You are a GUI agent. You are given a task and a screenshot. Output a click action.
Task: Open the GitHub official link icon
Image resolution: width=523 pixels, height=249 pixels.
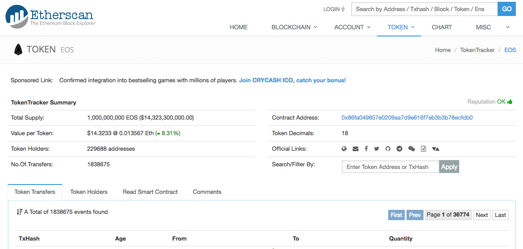[x=388, y=149]
